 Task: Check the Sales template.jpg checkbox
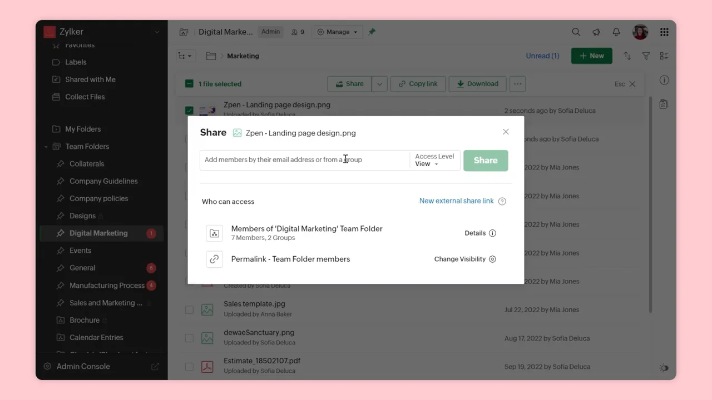189,309
